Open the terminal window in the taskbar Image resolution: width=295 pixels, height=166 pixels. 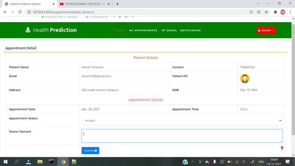pos(51,162)
